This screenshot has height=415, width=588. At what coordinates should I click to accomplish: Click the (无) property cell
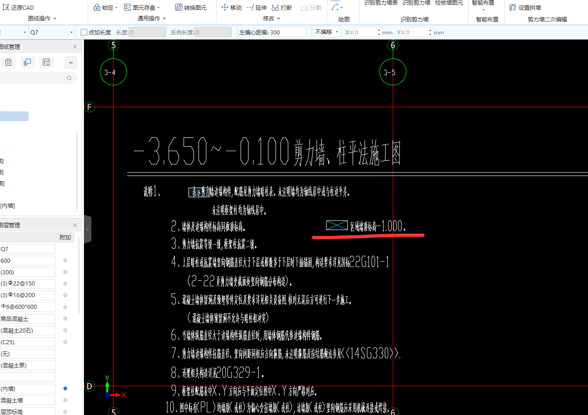pos(28,354)
